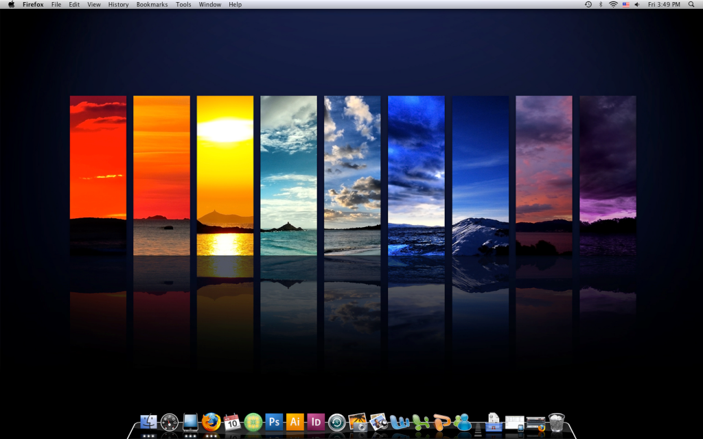
Task: Open Adobe Photoshop in the dock
Action: coord(274,422)
